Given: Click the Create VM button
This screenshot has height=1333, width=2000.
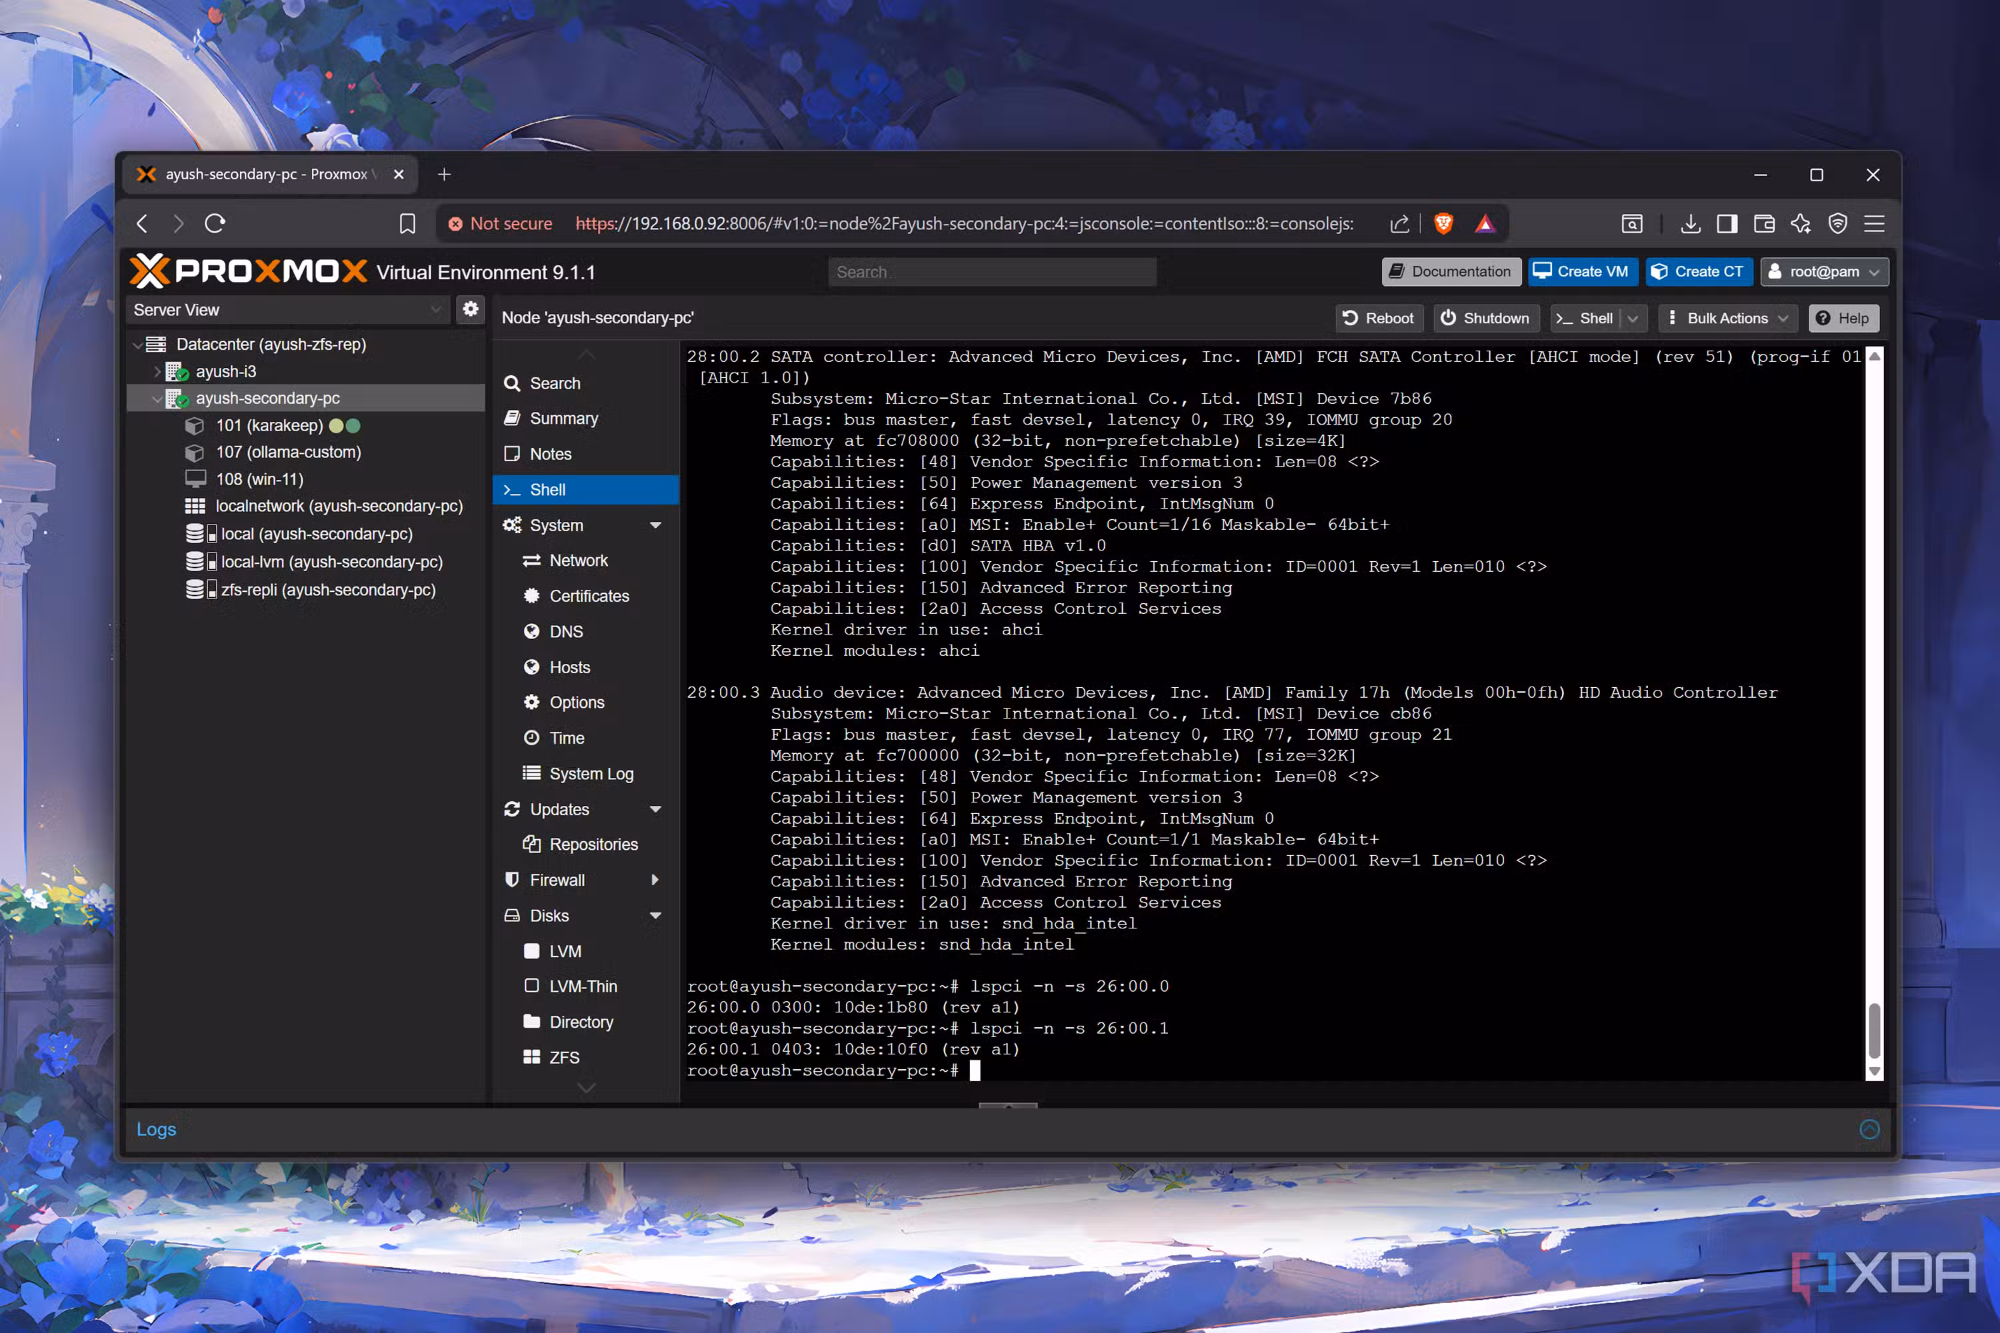Looking at the screenshot, I should 1583,271.
